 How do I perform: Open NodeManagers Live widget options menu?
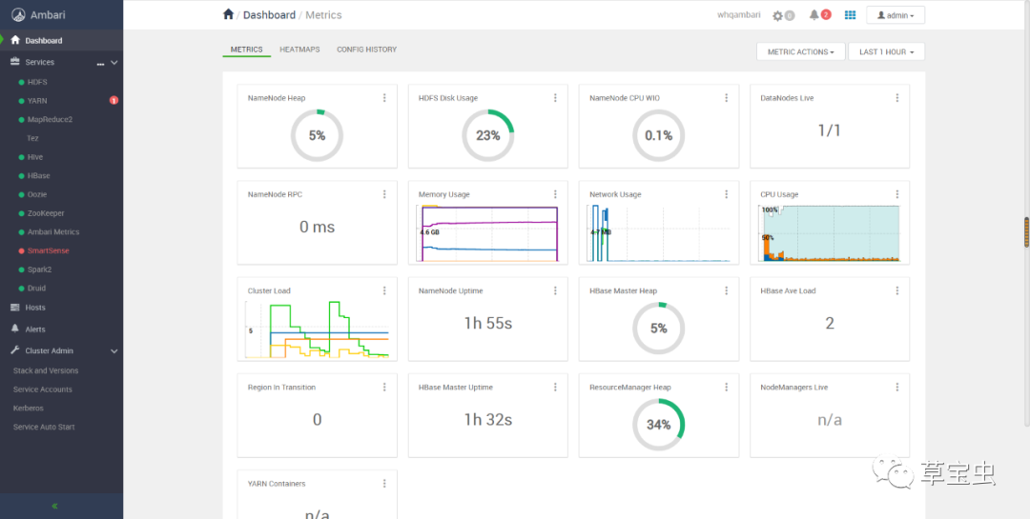(x=897, y=388)
